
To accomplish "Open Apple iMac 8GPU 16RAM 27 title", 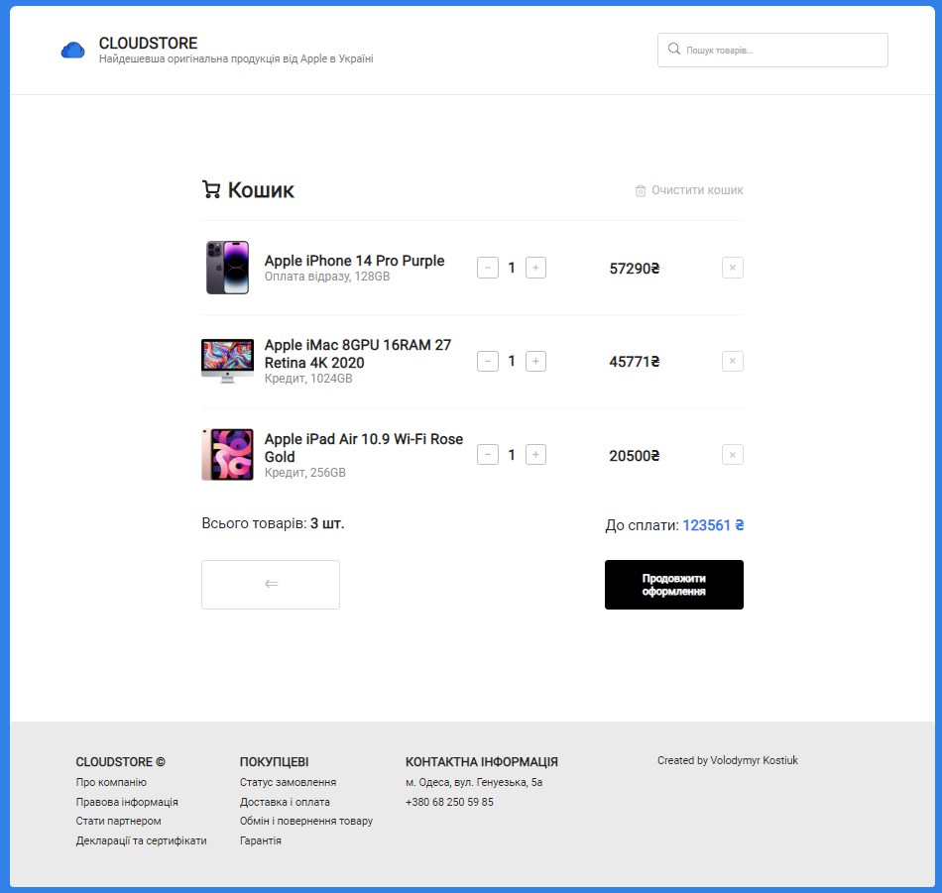I will (358, 354).
